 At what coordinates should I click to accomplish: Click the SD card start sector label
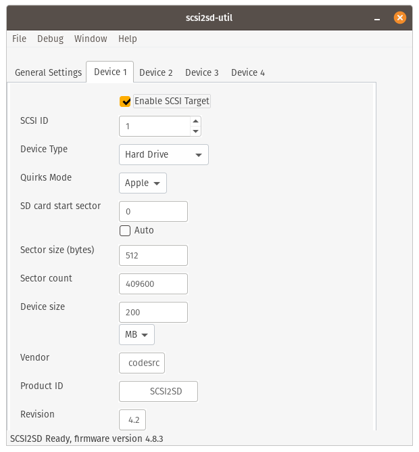point(60,206)
